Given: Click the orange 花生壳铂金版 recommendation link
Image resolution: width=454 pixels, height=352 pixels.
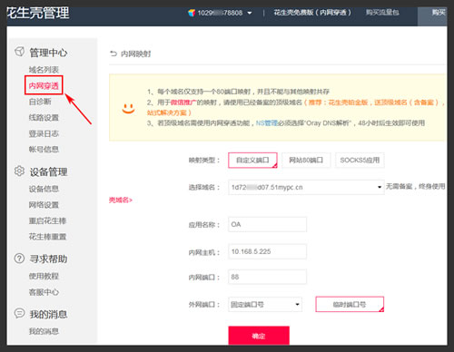Looking at the screenshot, I should (348, 103).
